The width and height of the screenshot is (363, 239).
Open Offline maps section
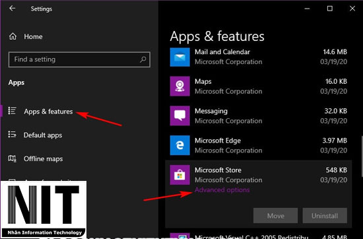tap(43, 159)
